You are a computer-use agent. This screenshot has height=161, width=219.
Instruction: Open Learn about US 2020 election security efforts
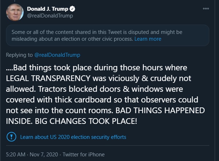73,137
